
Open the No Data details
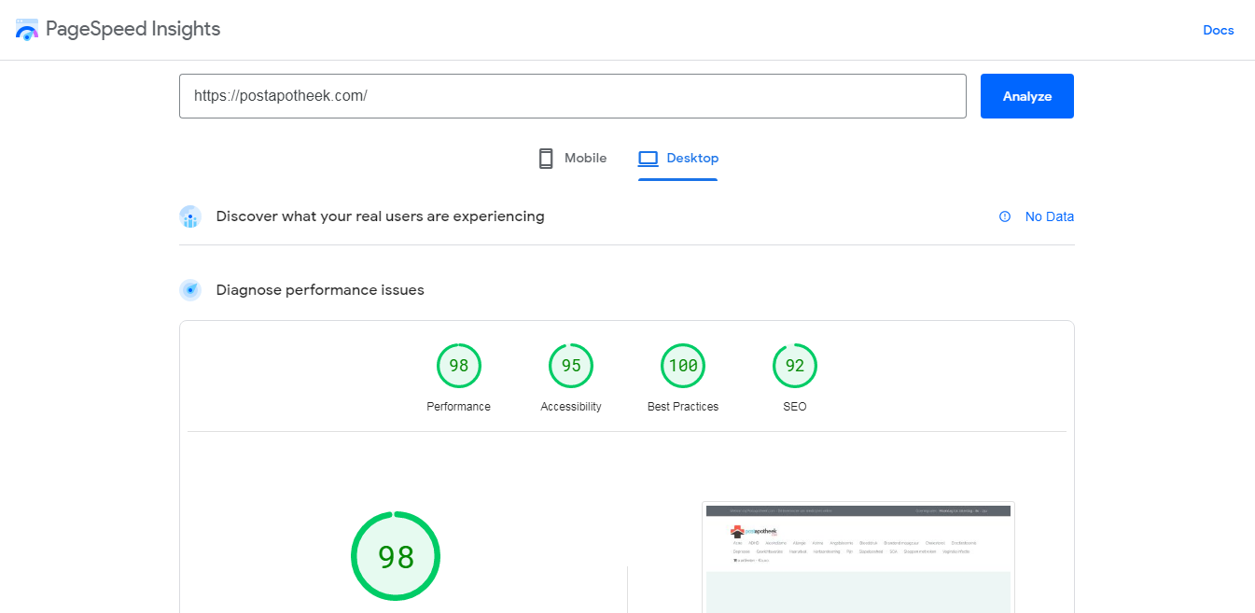pyautogui.click(x=1049, y=216)
